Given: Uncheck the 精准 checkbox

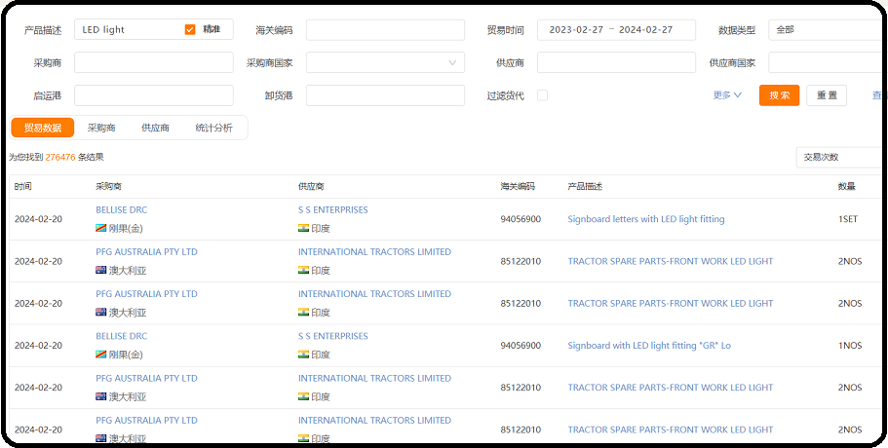Looking at the screenshot, I should pyautogui.click(x=190, y=30).
